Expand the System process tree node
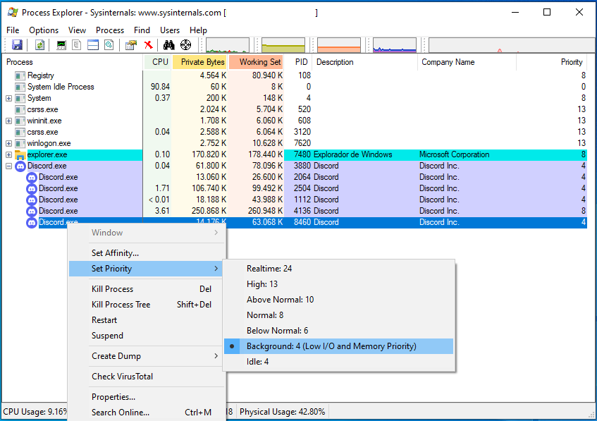This screenshot has height=421, width=597. point(8,98)
